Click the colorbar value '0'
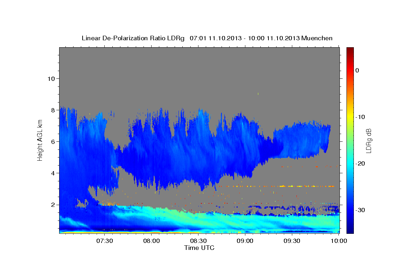The height and width of the screenshot is (280, 420). pos(357,70)
